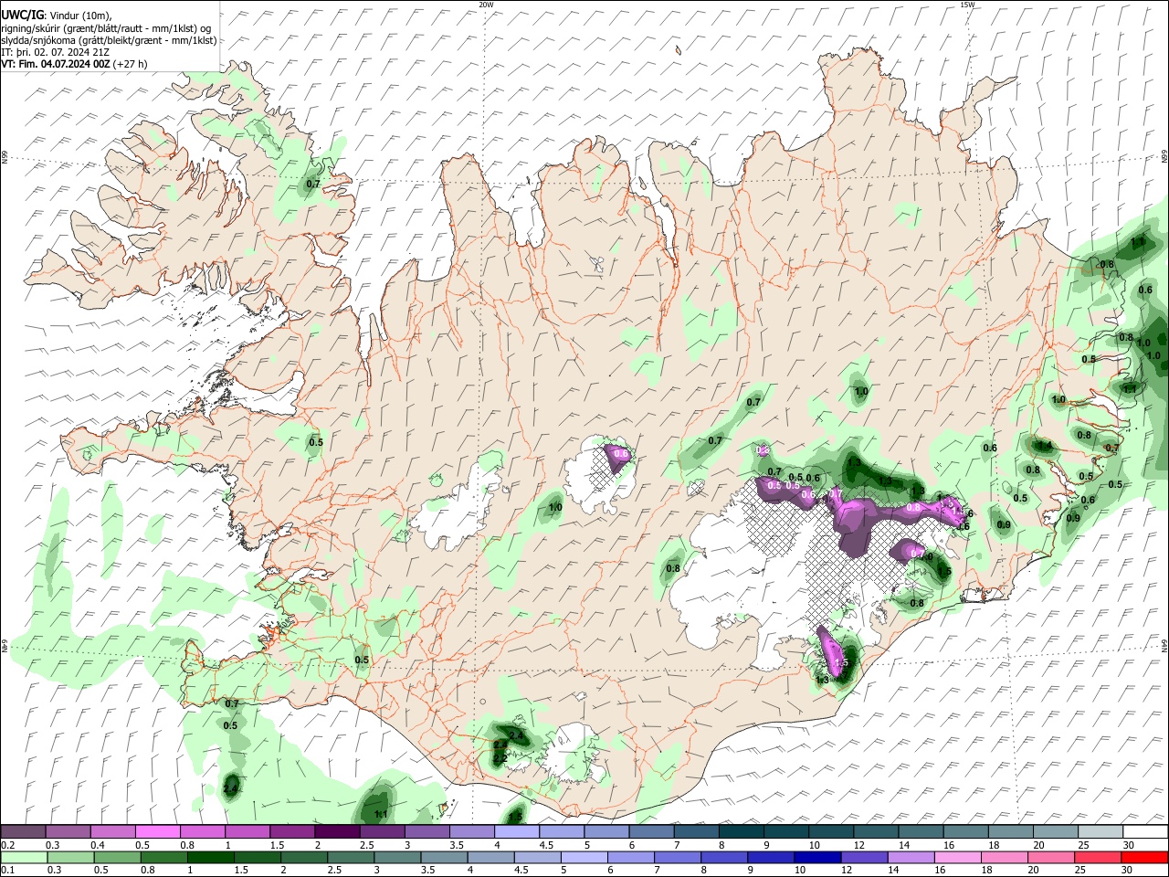This screenshot has width=1169, height=877.
Task: Select the pale grey snow swatch between 25 and 30
Action: point(1100,832)
